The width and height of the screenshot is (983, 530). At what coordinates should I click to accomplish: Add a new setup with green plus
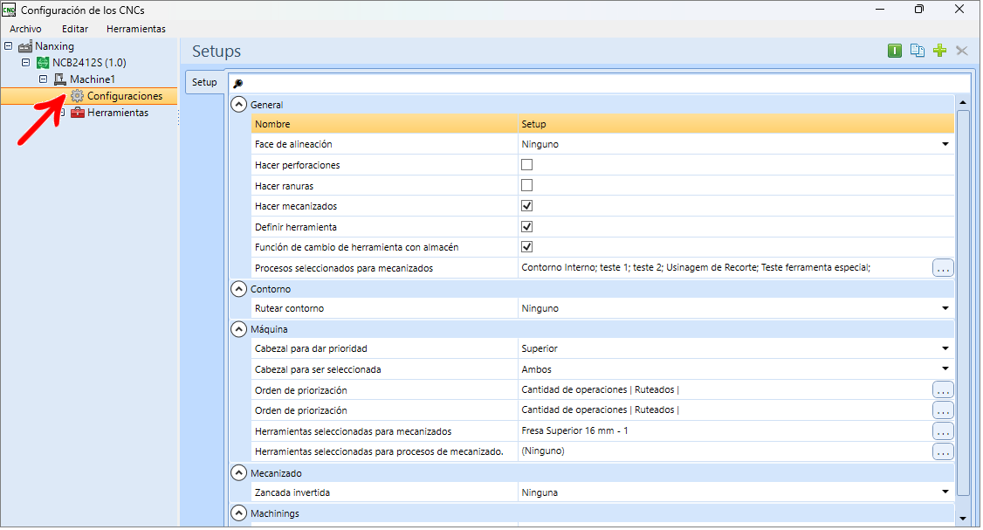click(x=939, y=51)
